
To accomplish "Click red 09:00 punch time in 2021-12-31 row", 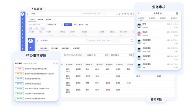I will (108, 90).
